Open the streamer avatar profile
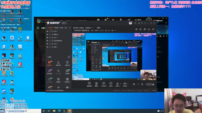 click(130, 23)
